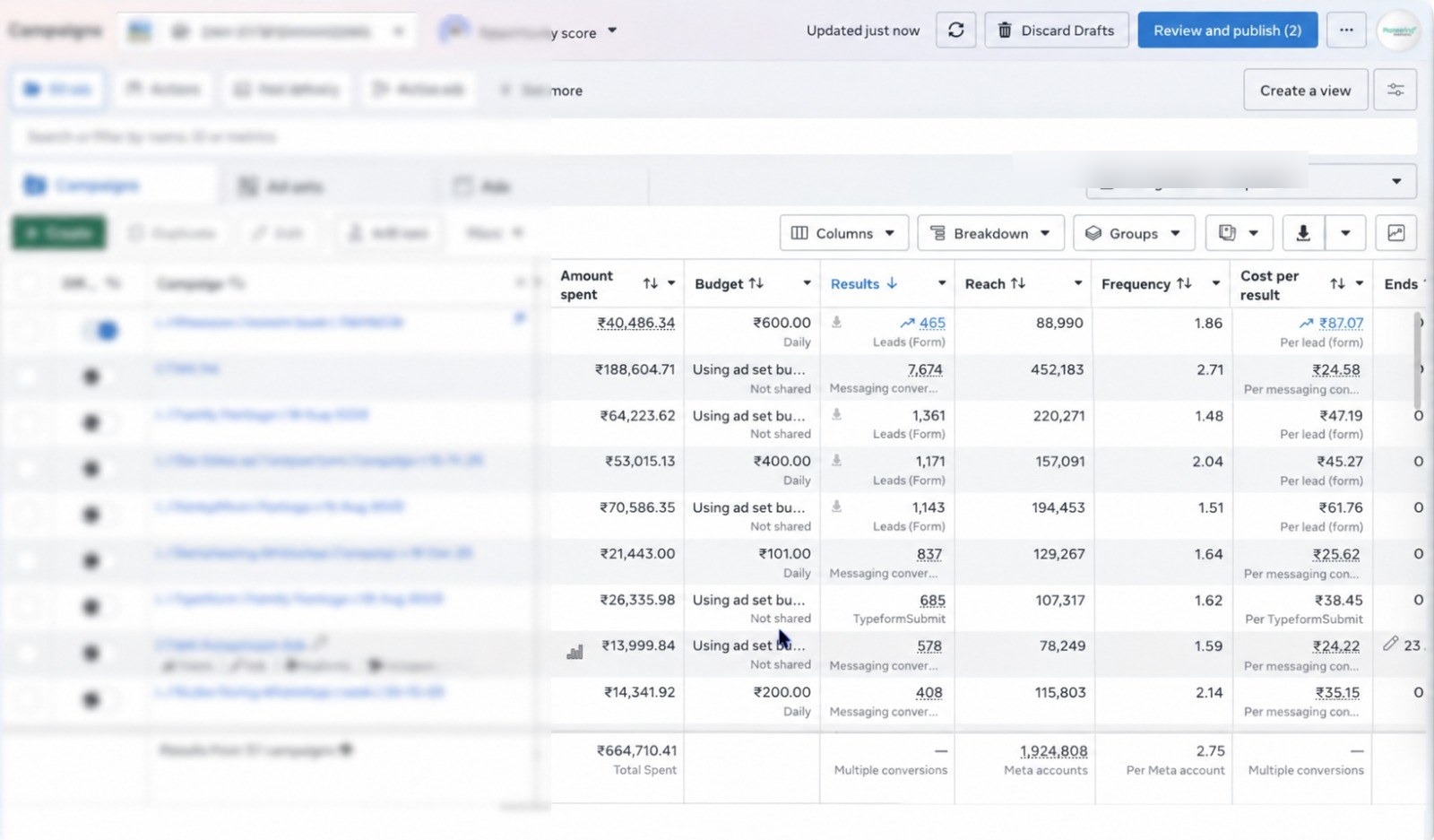Screen dimensions: 1434x840
Task: Open the Budget column options caret
Action: point(807,284)
